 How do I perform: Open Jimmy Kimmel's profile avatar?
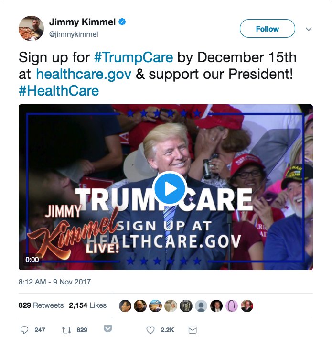31,28
